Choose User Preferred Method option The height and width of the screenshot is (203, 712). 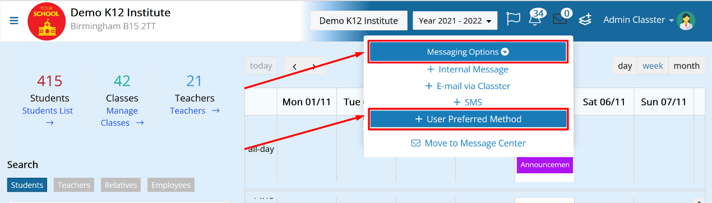pyautogui.click(x=468, y=119)
